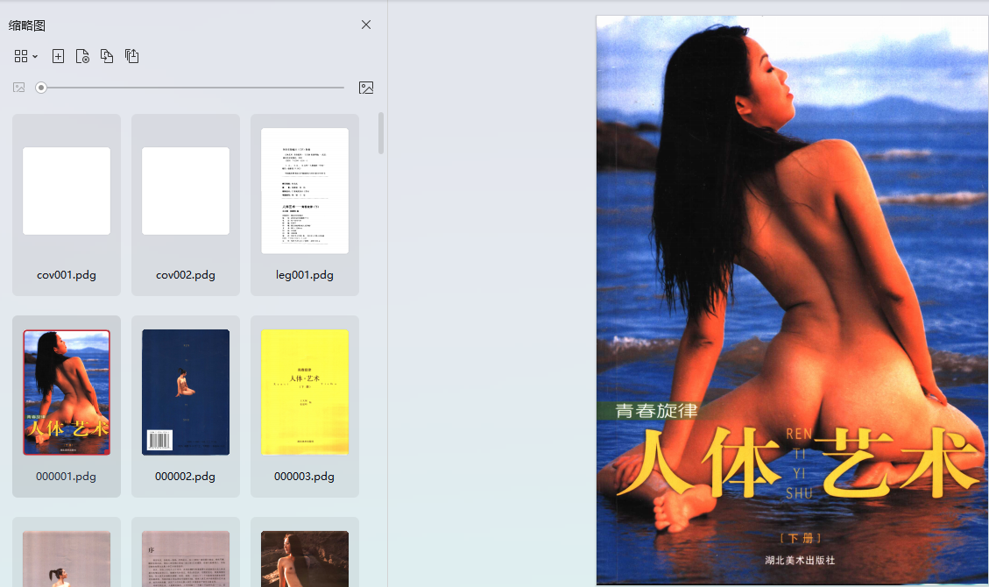The height and width of the screenshot is (587, 989).
Task: Open the 000003.pdg yellow page thumbnail
Action: tap(305, 393)
